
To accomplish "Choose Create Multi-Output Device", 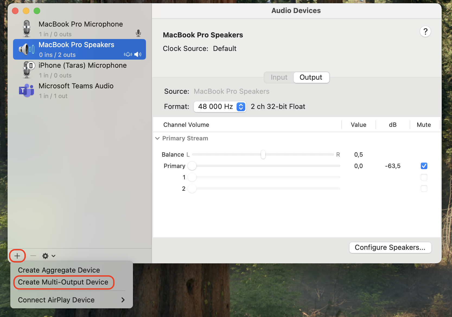I will [72, 282].
